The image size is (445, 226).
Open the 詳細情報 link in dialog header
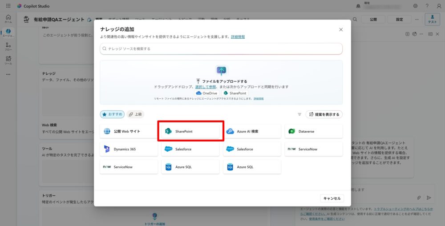(238, 36)
